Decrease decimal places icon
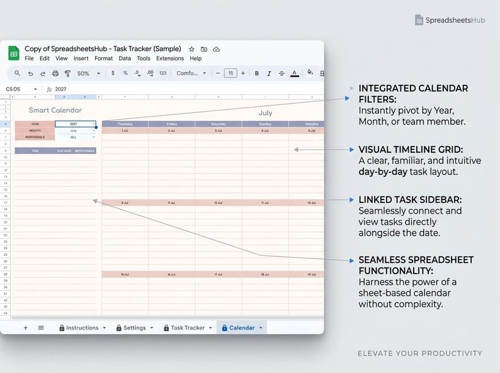This screenshot has width=500, height=373. [x=137, y=73]
